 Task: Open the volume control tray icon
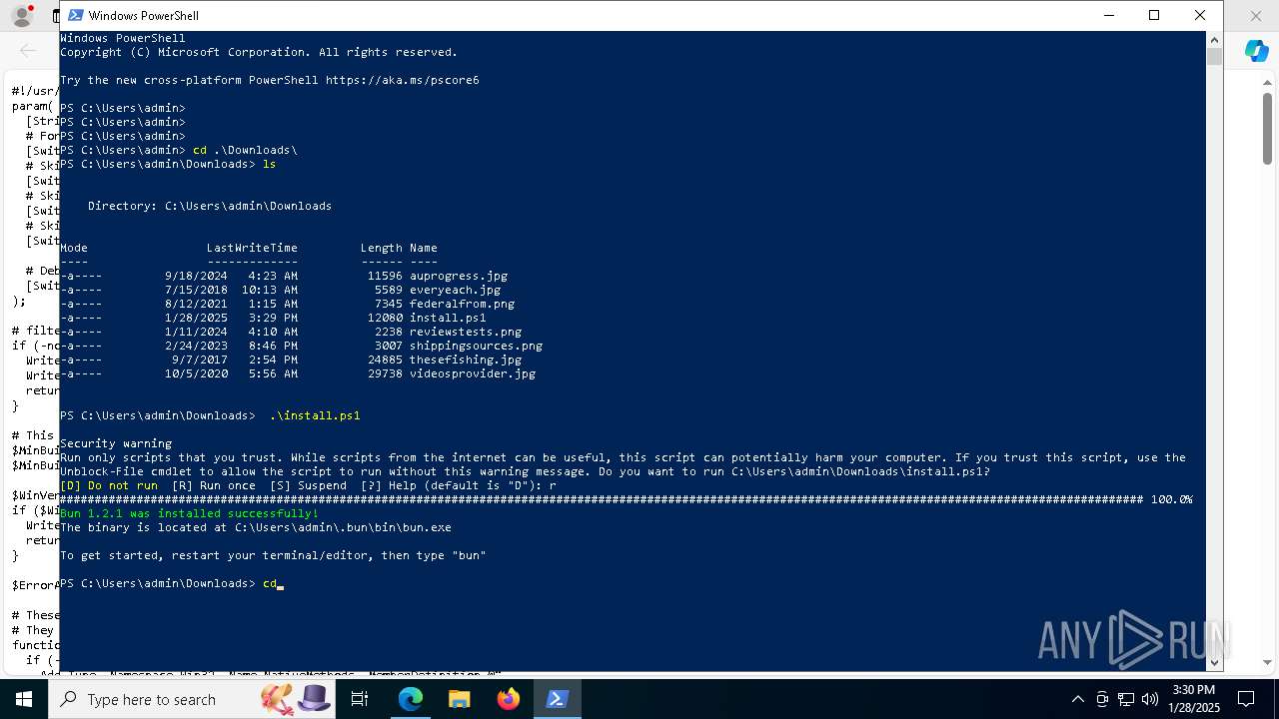[x=1150, y=699]
